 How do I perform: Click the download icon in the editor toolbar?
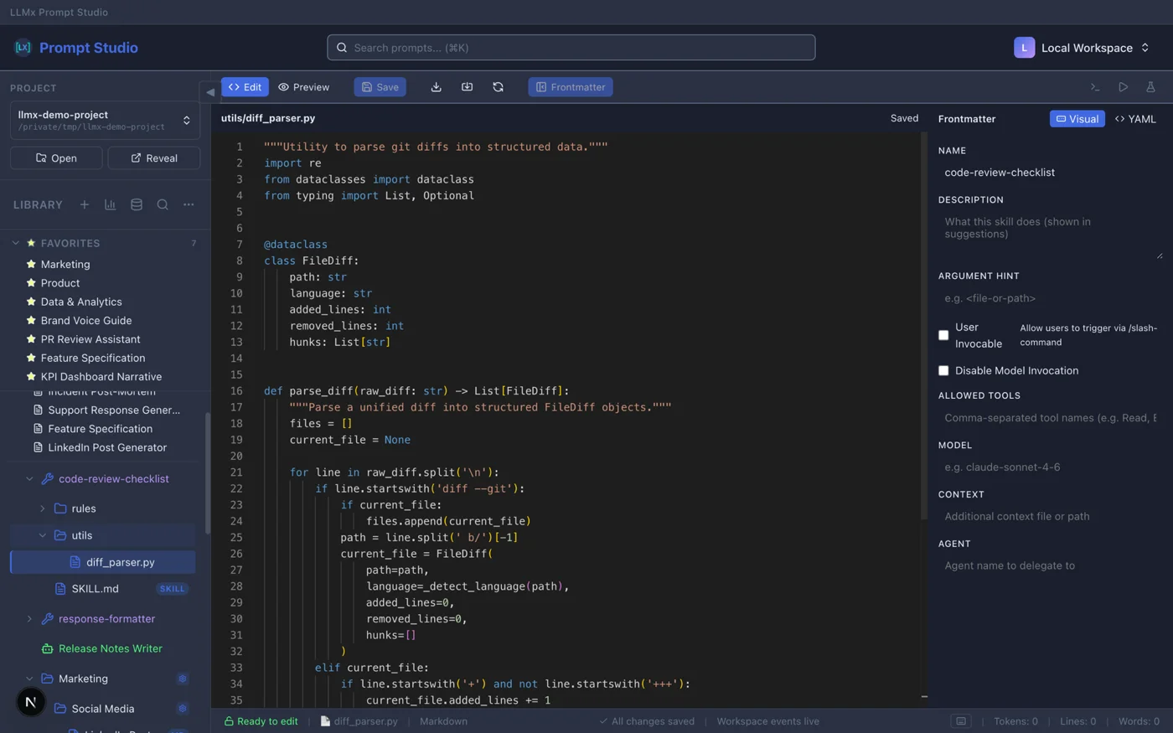tap(436, 86)
